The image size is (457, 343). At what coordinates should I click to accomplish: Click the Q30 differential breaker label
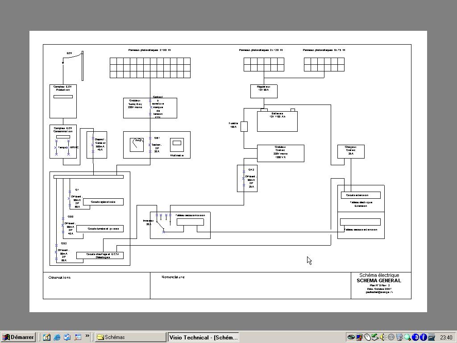[71, 225]
